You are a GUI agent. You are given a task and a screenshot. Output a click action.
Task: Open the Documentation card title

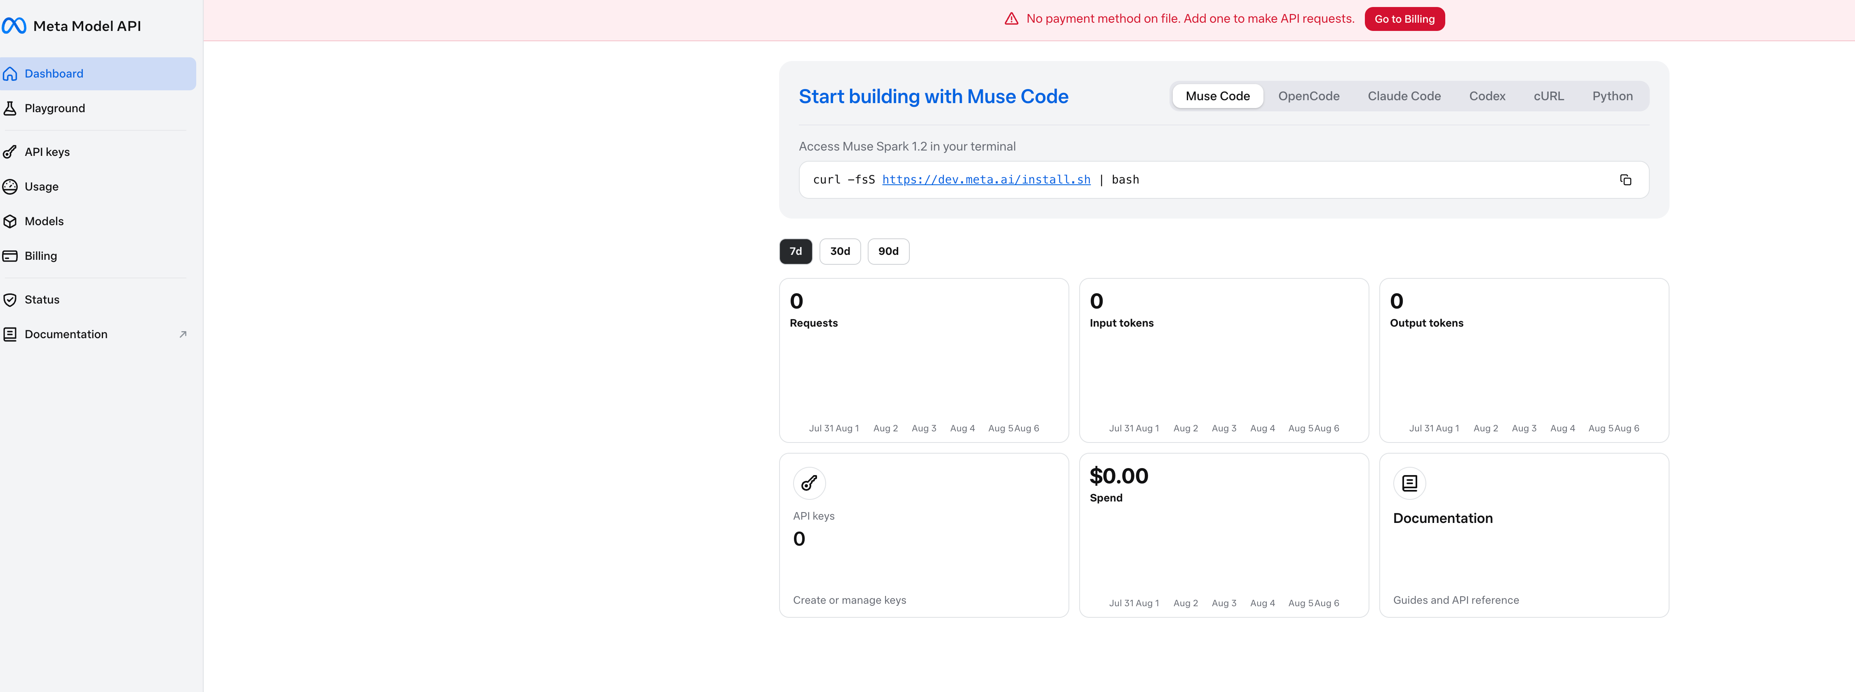coord(1442,518)
